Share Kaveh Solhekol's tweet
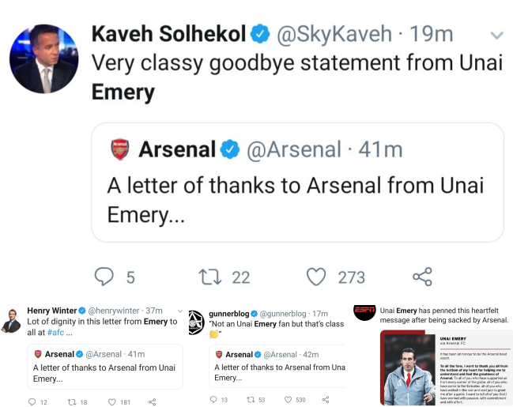This screenshot has width=513, height=407. (422, 277)
